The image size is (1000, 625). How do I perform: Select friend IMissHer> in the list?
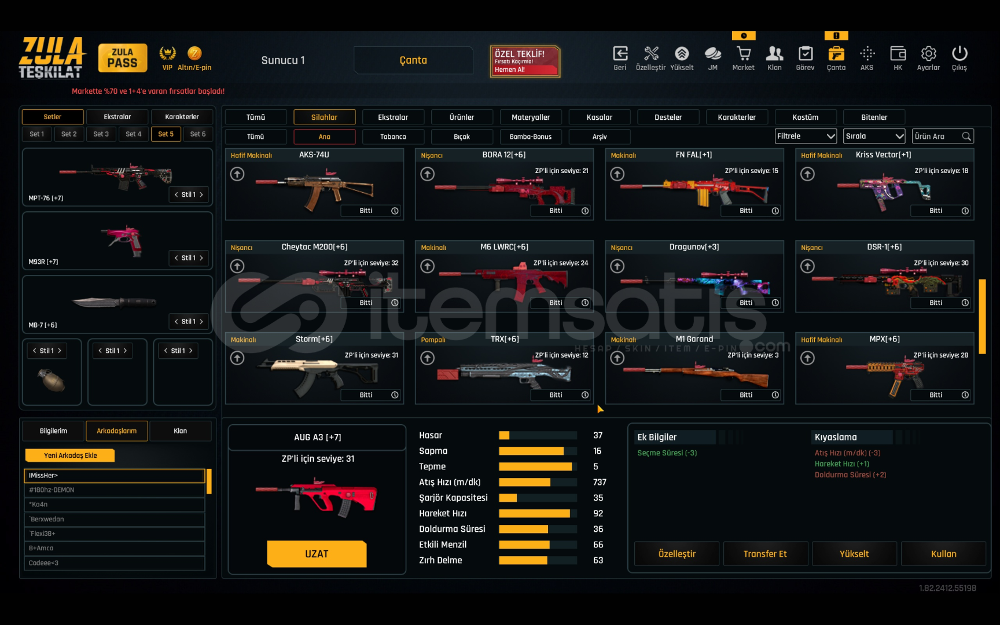(x=115, y=476)
